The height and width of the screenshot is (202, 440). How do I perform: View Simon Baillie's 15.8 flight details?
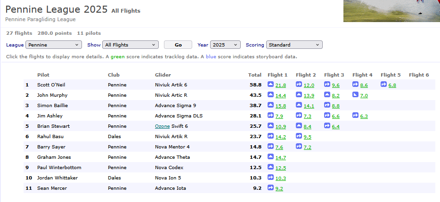pyautogui.click(x=281, y=106)
